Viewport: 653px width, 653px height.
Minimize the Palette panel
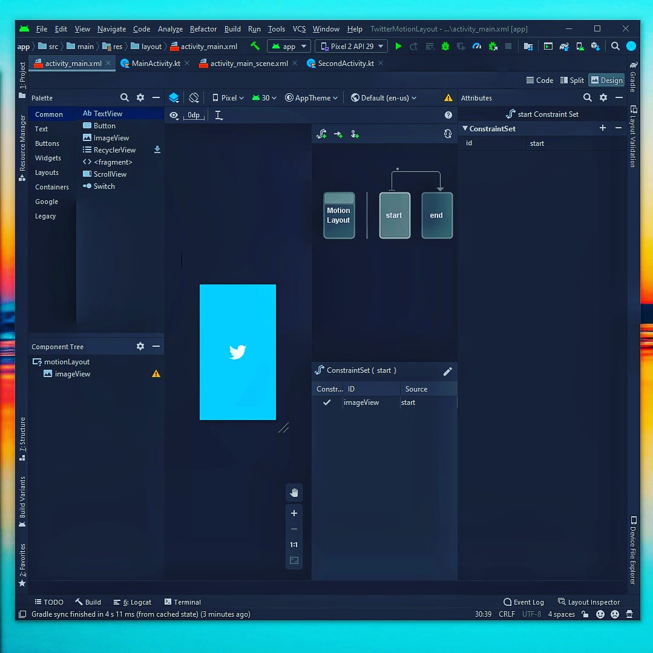coord(156,97)
